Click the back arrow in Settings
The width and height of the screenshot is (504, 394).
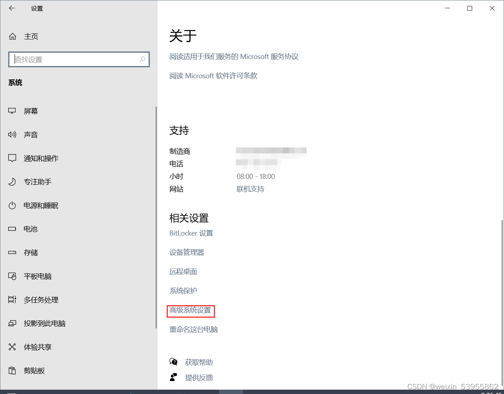12,8
